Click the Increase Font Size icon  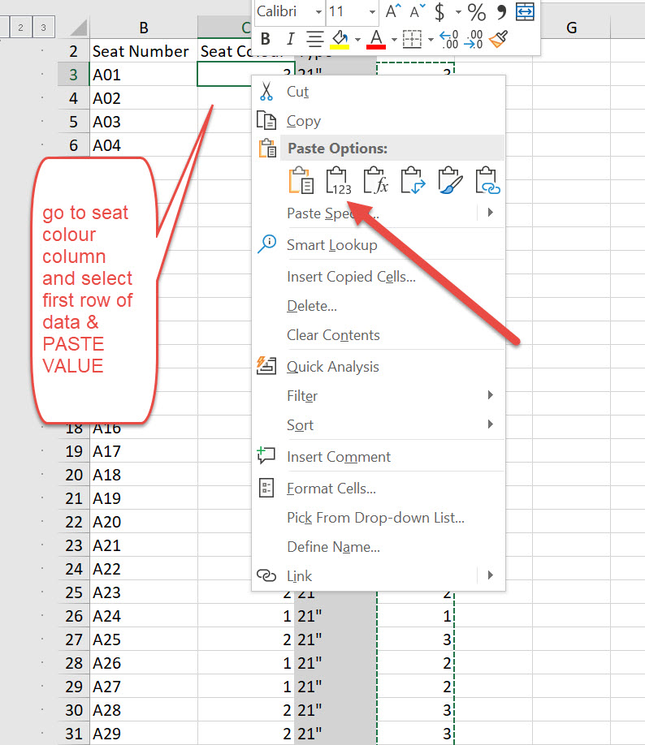(394, 12)
